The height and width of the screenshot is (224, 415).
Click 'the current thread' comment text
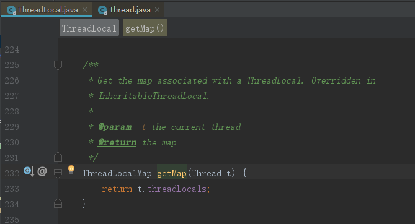click(196, 127)
